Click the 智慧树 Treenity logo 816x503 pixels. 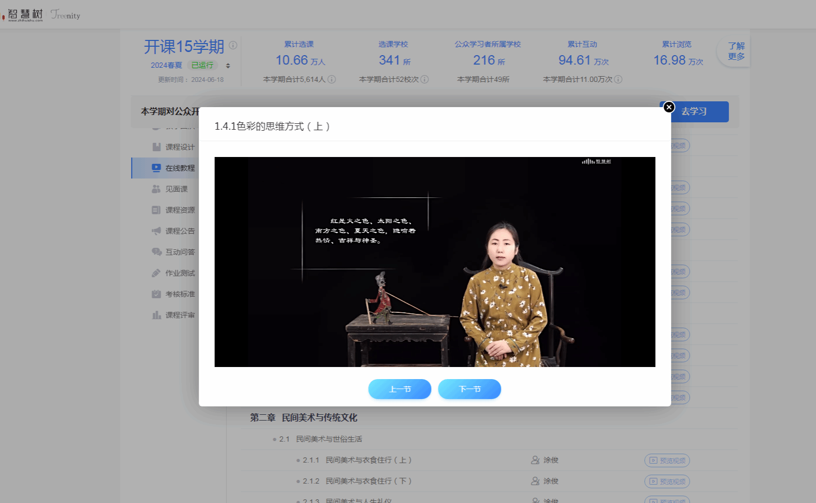(x=42, y=15)
